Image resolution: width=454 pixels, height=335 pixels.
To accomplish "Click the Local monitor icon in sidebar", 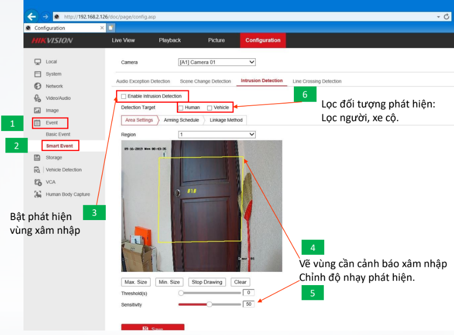I will pos(37,62).
